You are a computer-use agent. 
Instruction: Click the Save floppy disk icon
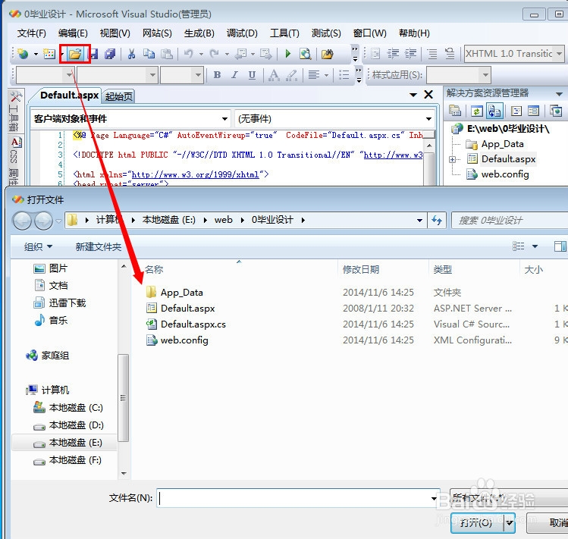[x=94, y=55]
